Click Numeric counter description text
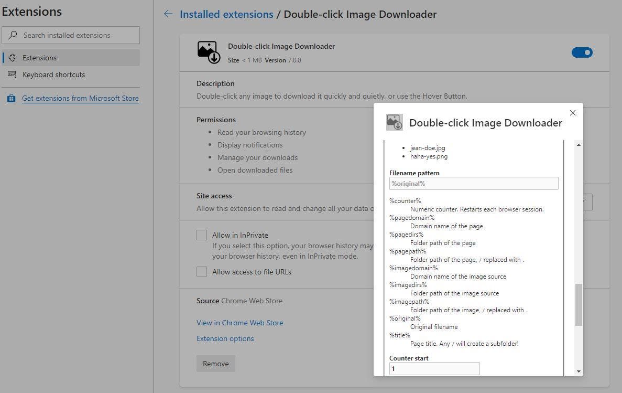The width and height of the screenshot is (622, 393). click(477, 209)
